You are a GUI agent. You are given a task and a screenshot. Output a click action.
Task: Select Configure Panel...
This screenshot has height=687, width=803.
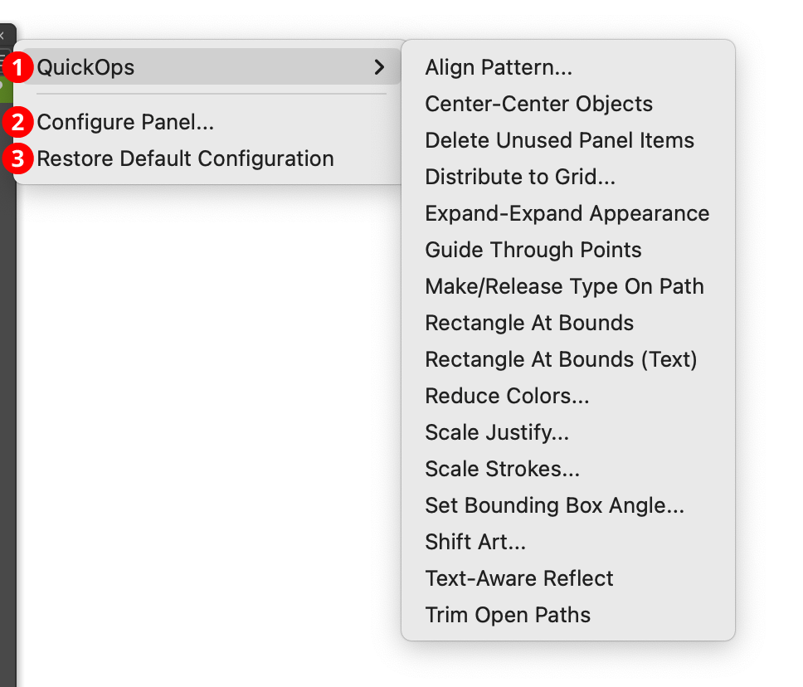(x=125, y=122)
